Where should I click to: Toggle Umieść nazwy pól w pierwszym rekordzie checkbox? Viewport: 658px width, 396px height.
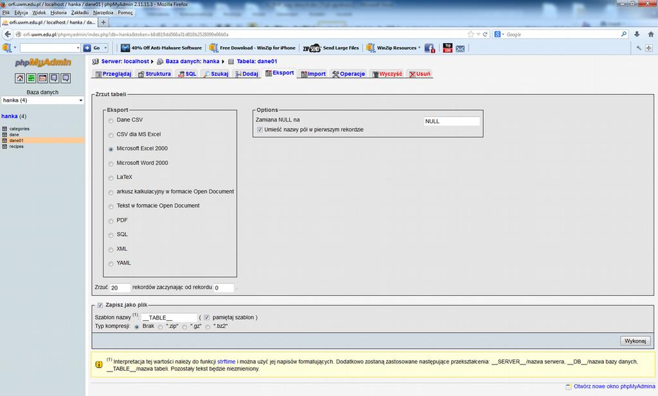tap(260, 130)
